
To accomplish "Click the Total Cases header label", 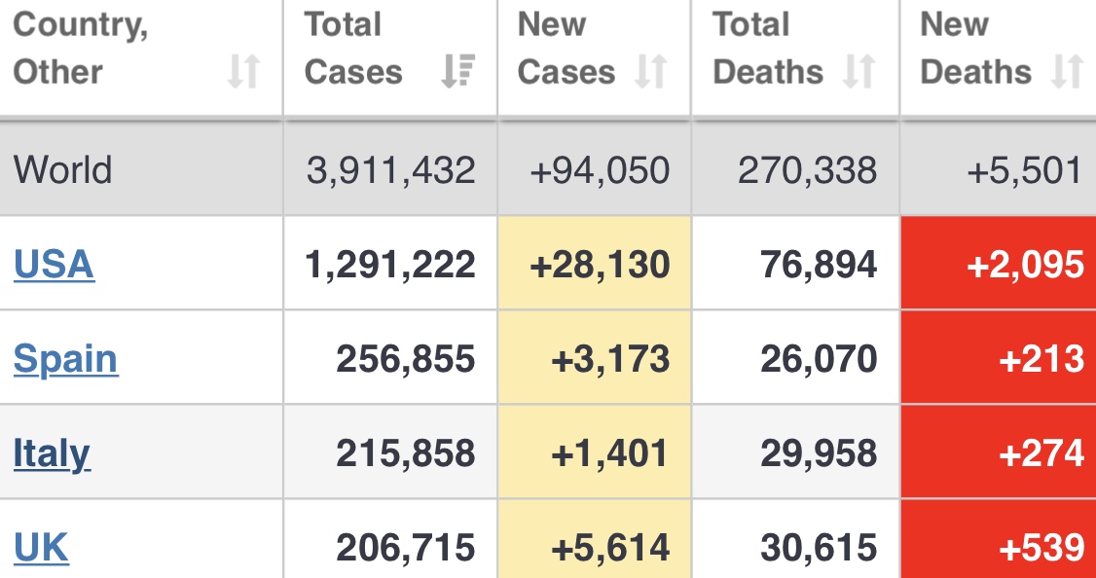I will 353,49.
